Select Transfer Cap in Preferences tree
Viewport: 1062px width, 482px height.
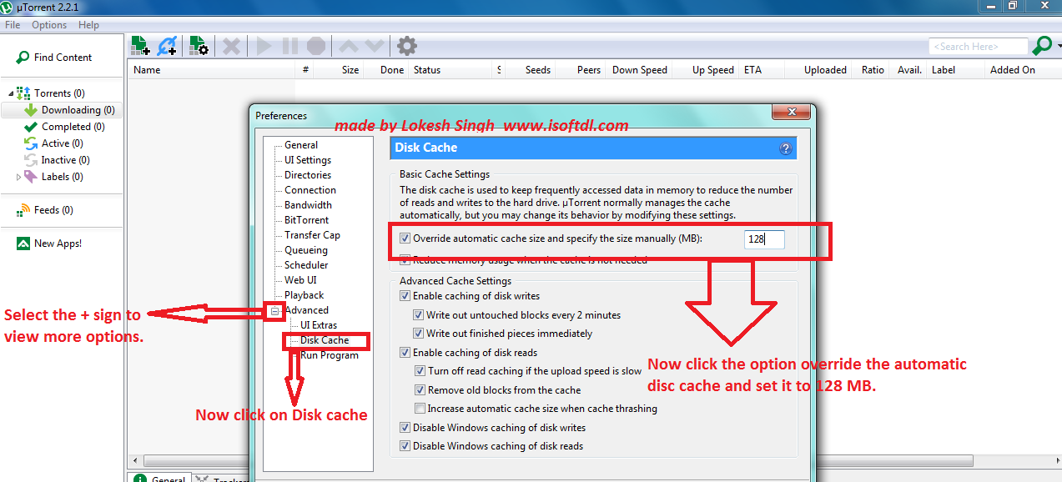[312, 235]
